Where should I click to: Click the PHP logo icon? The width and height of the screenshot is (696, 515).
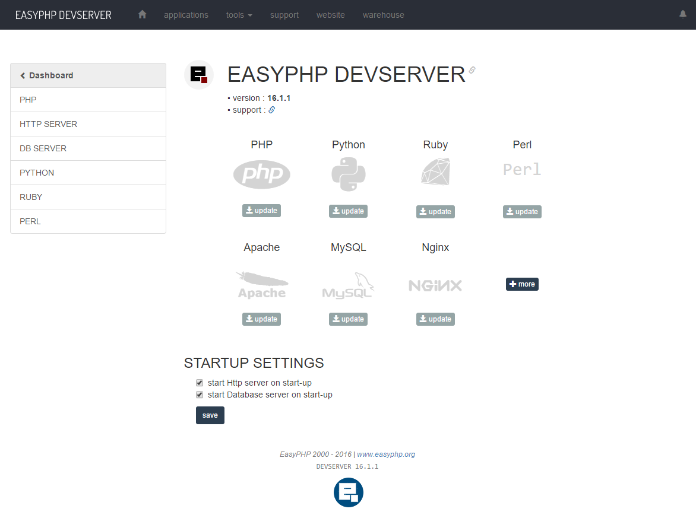(x=261, y=174)
